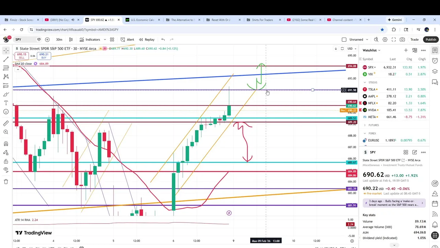The width and height of the screenshot is (440, 248).
Task: Toggle lock all drawings
Action: click(6, 161)
